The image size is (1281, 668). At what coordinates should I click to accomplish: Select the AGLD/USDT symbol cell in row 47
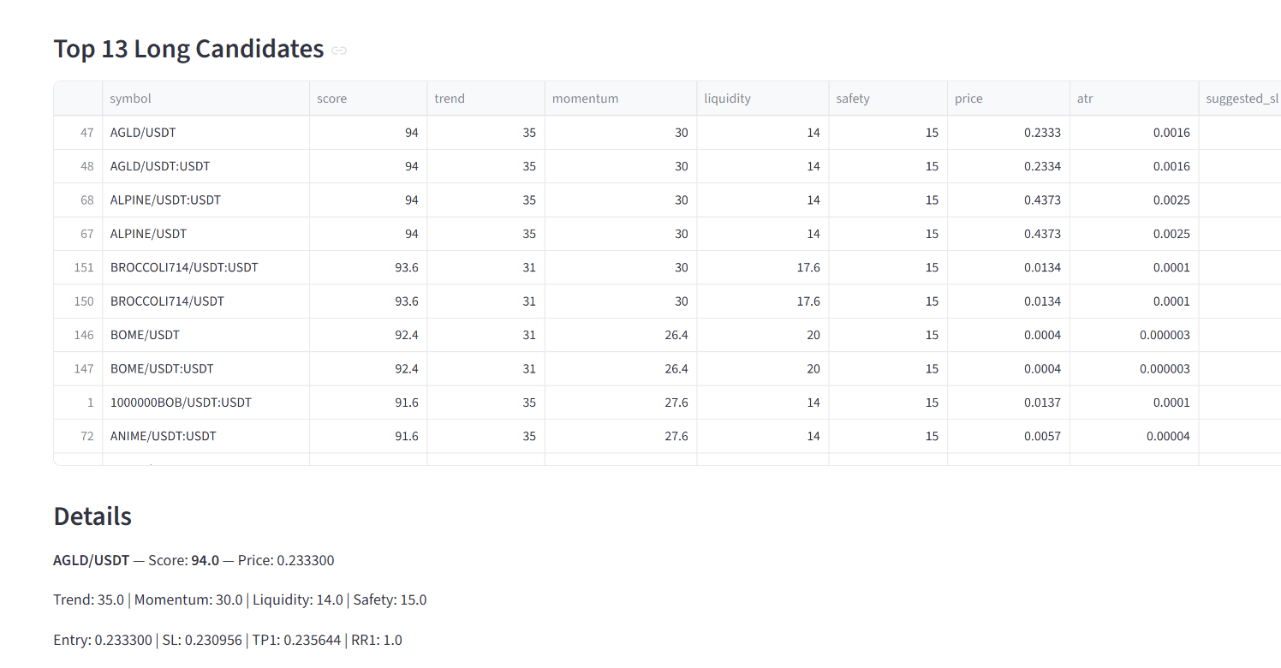(x=143, y=133)
